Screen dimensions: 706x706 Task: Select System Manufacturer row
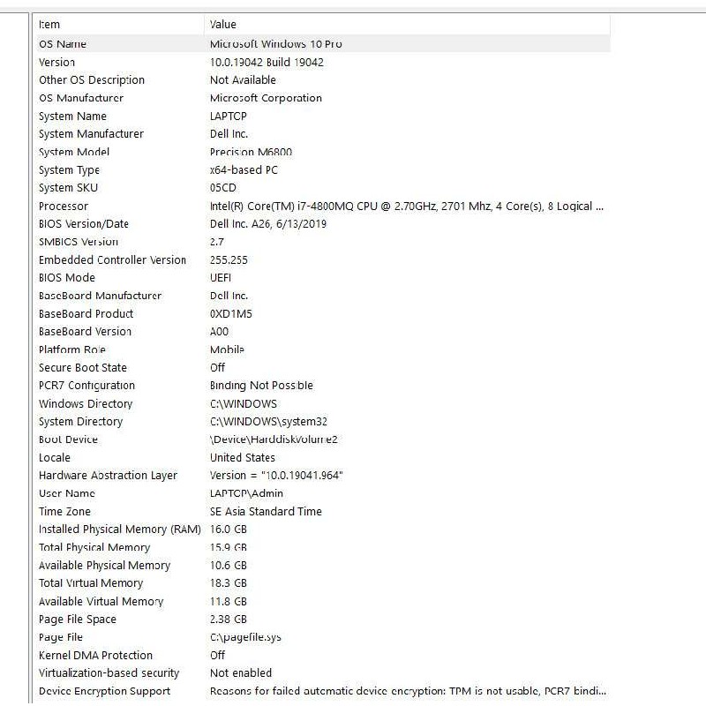[x=323, y=134]
